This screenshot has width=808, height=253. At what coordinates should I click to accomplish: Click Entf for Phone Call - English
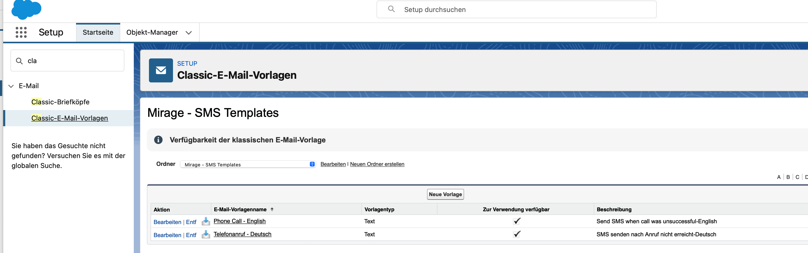[191, 222]
